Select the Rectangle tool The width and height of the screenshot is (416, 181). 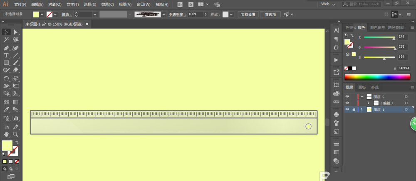click(6, 63)
